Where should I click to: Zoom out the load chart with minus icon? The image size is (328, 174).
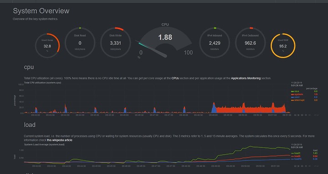(x=310, y=166)
